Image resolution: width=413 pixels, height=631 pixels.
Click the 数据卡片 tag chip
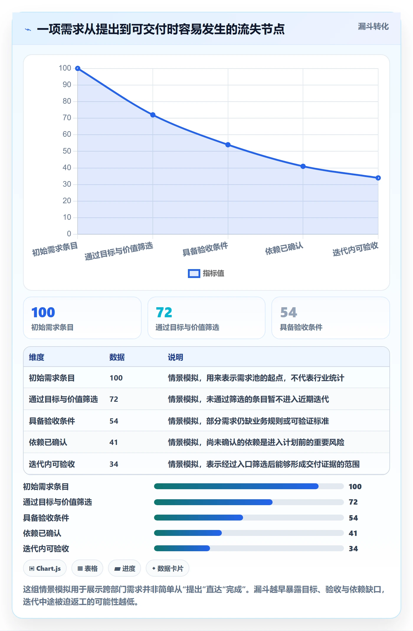168,568
